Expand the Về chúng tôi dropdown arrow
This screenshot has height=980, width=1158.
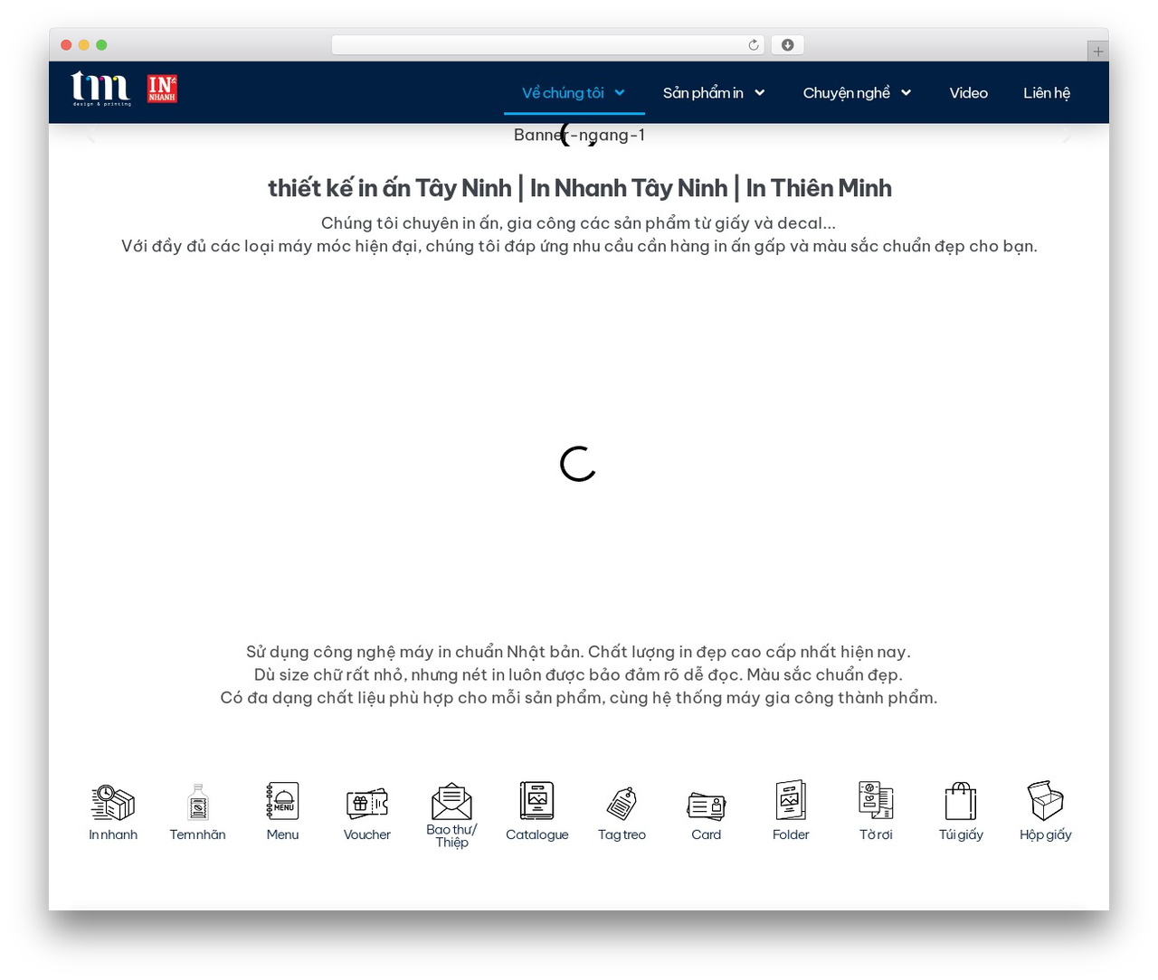[620, 92]
